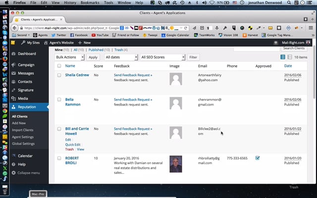The height and width of the screenshot is (198, 317).
Task: Open Import Clients submenu item
Action: 23,130
